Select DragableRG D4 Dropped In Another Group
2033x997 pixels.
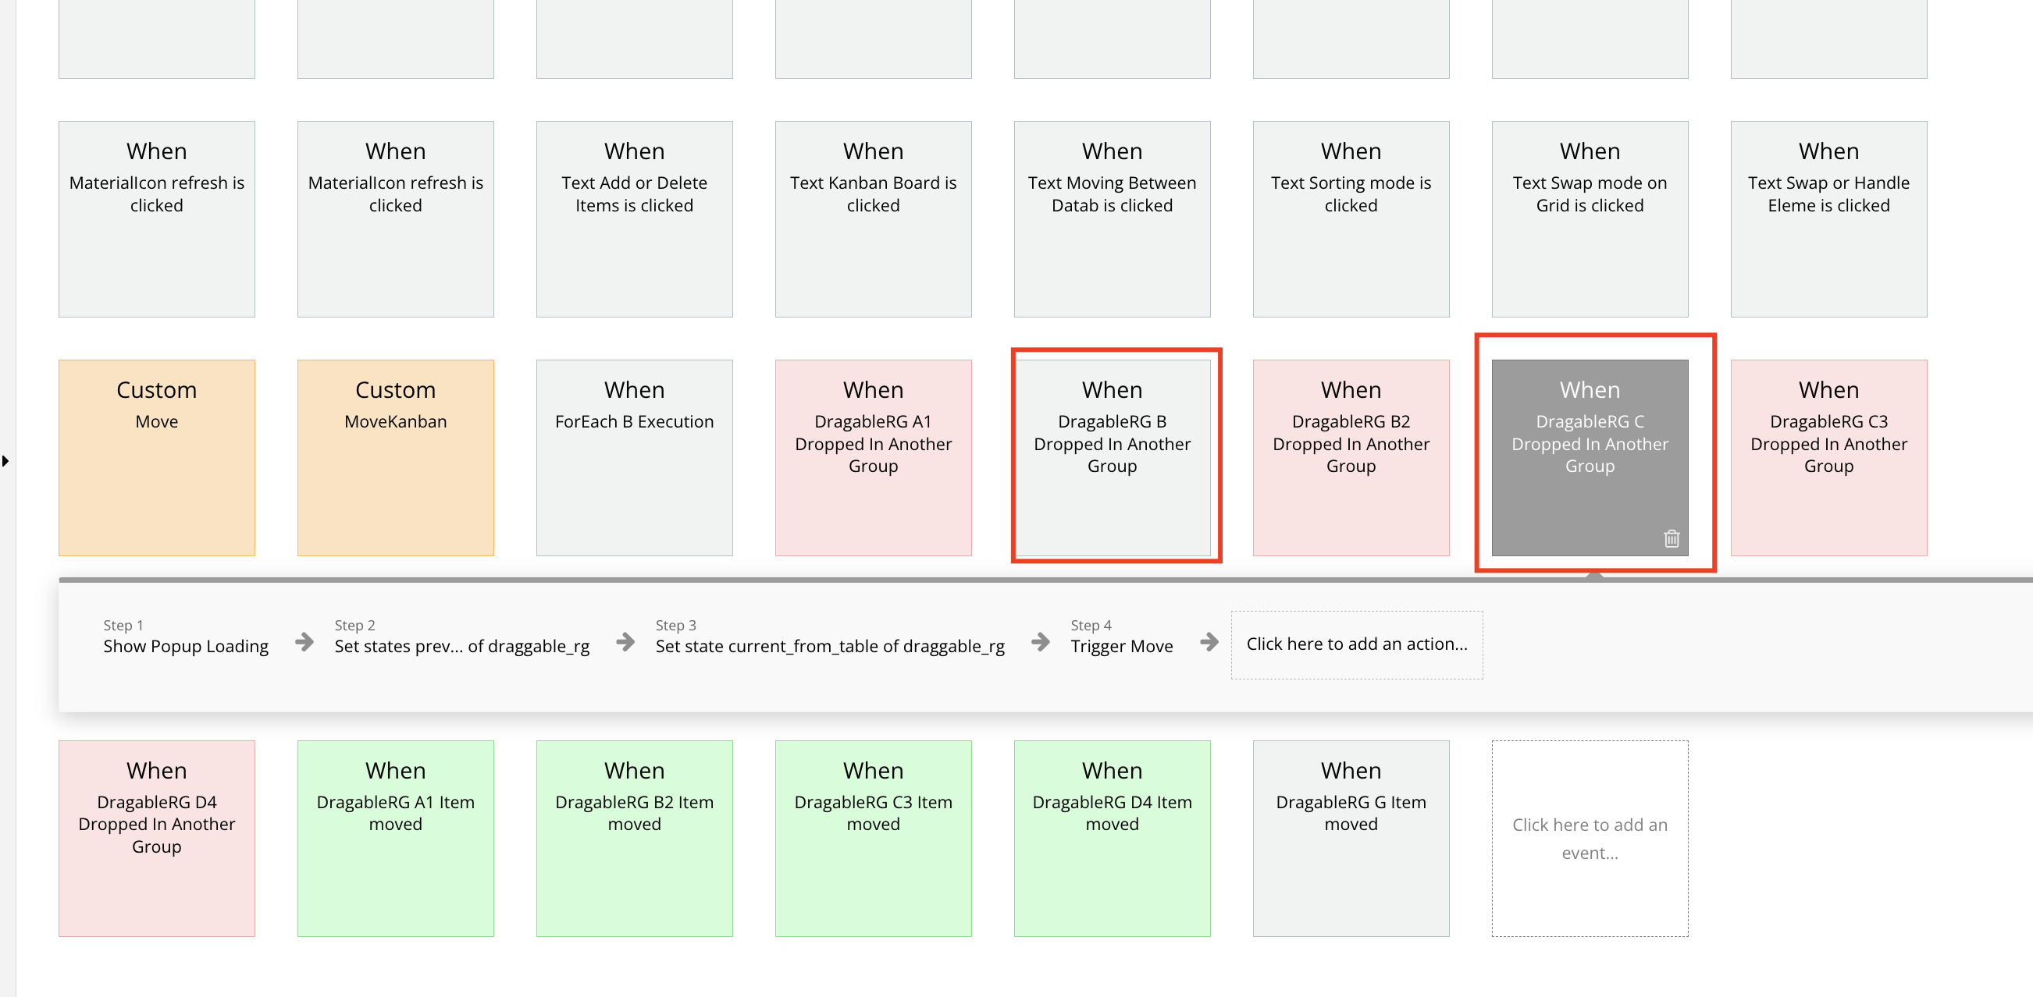click(156, 839)
